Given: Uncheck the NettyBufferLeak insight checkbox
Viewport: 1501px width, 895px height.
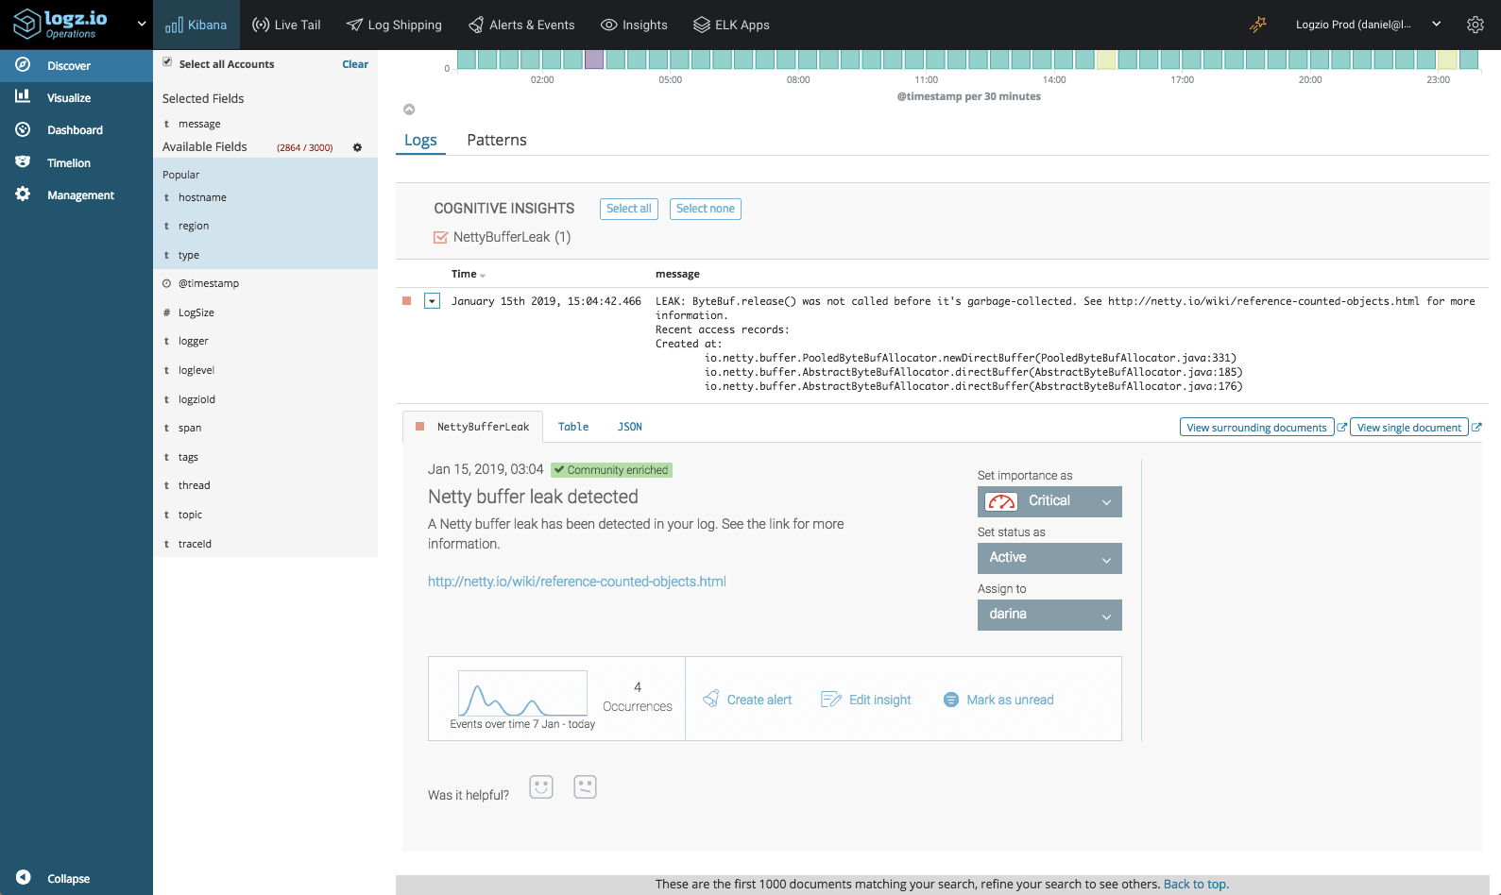Looking at the screenshot, I should click(x=440, y=237).
